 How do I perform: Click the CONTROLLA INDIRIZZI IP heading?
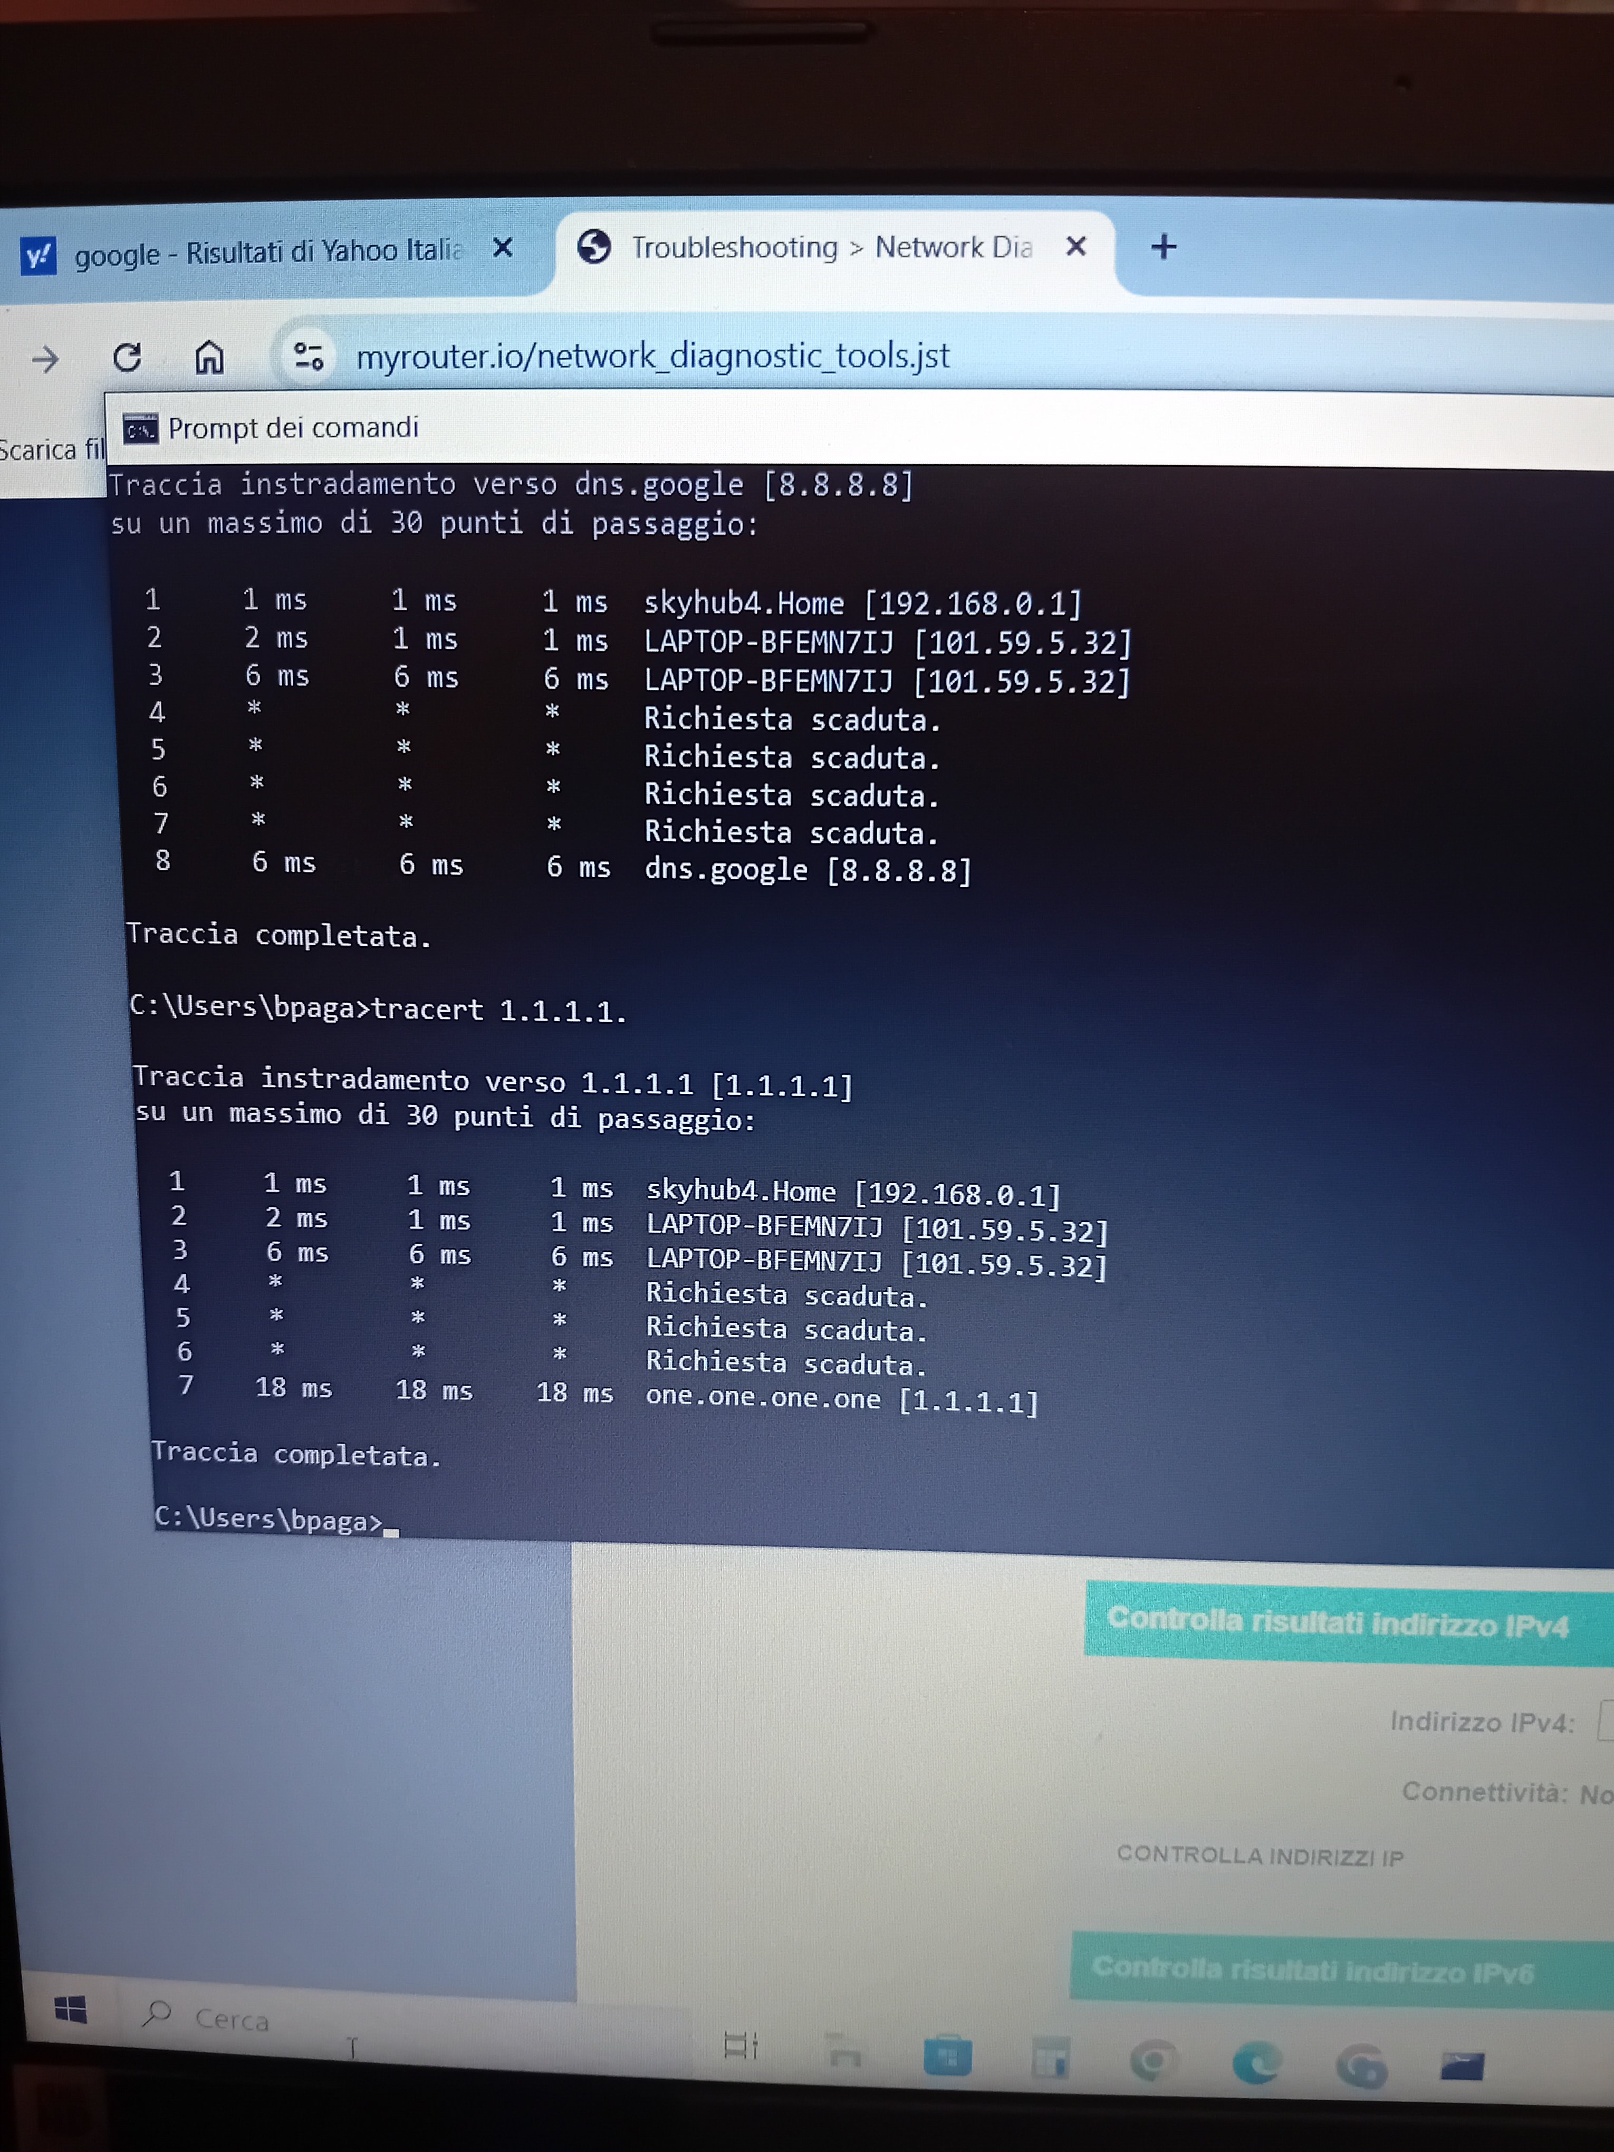tap(1260, 1855)
